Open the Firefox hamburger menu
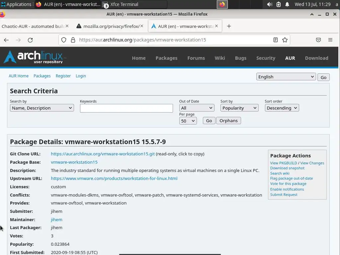The height and width of the screenshot is (255, 340). click(x=330, y=40)
